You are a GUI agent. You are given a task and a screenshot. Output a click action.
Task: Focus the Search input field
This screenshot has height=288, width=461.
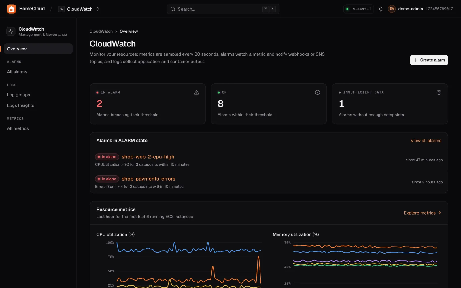223,9
